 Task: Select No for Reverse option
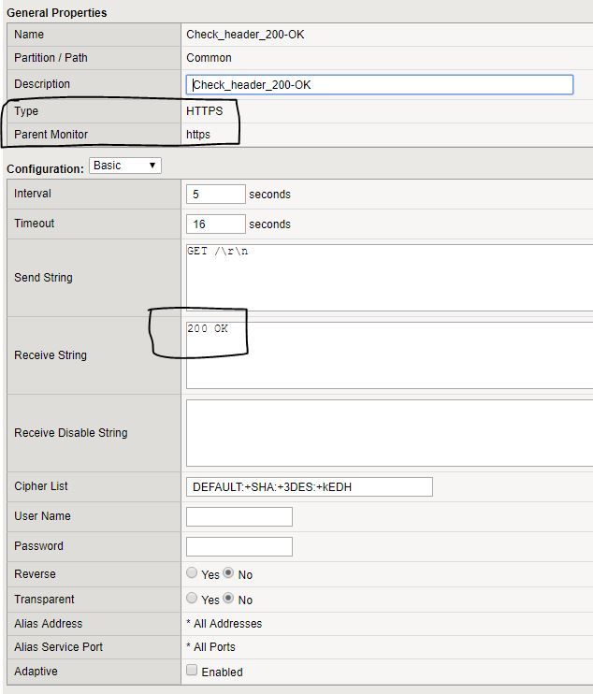(228, 573)
